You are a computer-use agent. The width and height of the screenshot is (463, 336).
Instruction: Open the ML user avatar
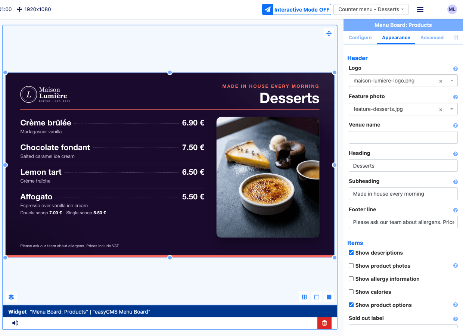point(452,9)
